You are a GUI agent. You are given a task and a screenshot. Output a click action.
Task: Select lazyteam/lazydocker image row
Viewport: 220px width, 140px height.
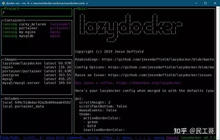37,64
